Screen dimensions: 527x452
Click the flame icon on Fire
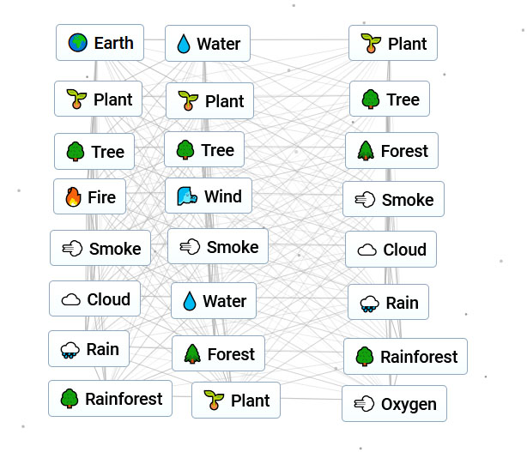pyautogui.click(x=73, y=197)
